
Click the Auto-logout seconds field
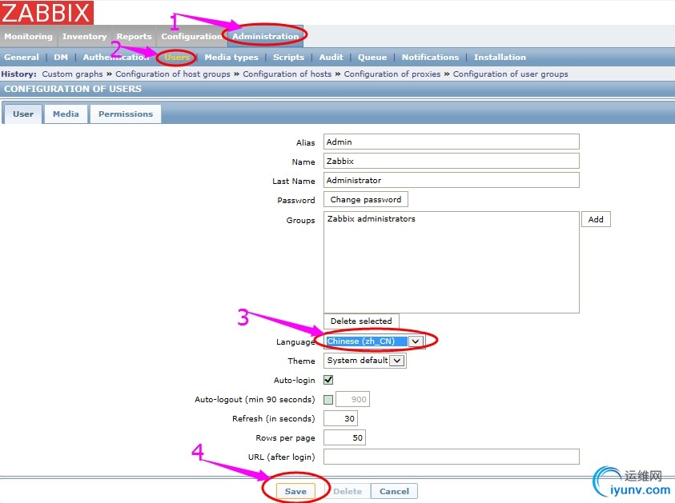tap(352, 399)
